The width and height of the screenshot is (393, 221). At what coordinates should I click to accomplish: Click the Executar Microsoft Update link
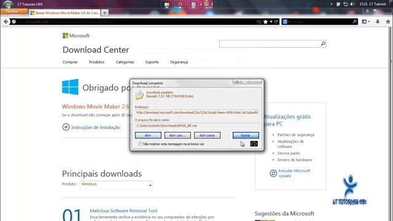[294, 173]
